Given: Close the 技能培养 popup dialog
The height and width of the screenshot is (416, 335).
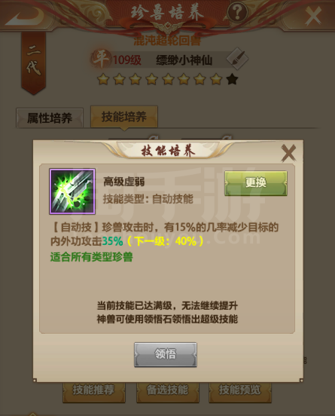Looking at the screenshot, I should pyautogui.click(x=288, y=153).
